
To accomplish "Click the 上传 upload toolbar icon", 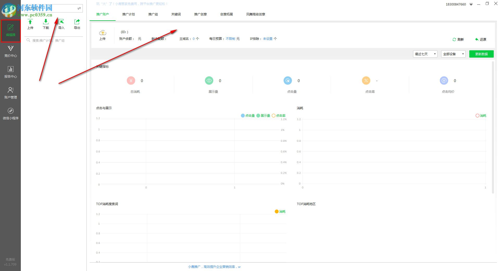I will point(30,24).
